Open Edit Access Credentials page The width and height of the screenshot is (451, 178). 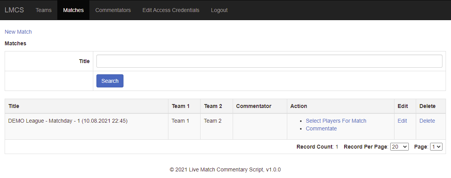coord(171,10)
